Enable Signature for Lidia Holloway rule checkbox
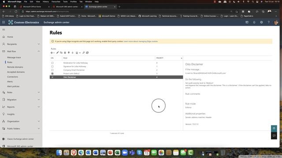282x158 pixels. (x=52, y=66)
